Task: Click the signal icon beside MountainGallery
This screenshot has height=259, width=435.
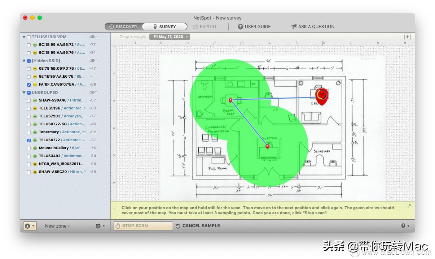Action: pyautogui.click(x=35, y=148)
